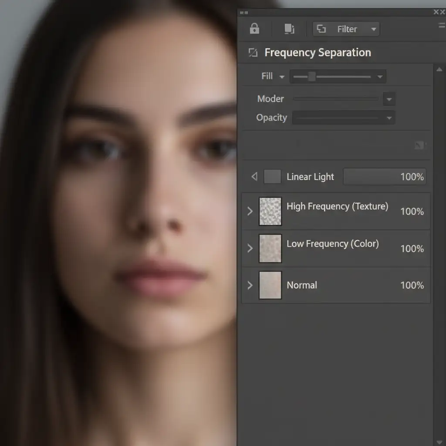Open the Opacity dropdown field
The height and width of the screenshot is (446, 446).
pyautogui.click(x=343, y=118)
